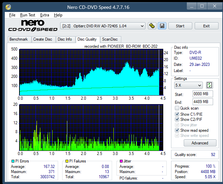This screenshot has height=184, width=223.
Task: Close the Nero CD-DVD Speed window
Action: pyautogui.click(x=214, y=6)
